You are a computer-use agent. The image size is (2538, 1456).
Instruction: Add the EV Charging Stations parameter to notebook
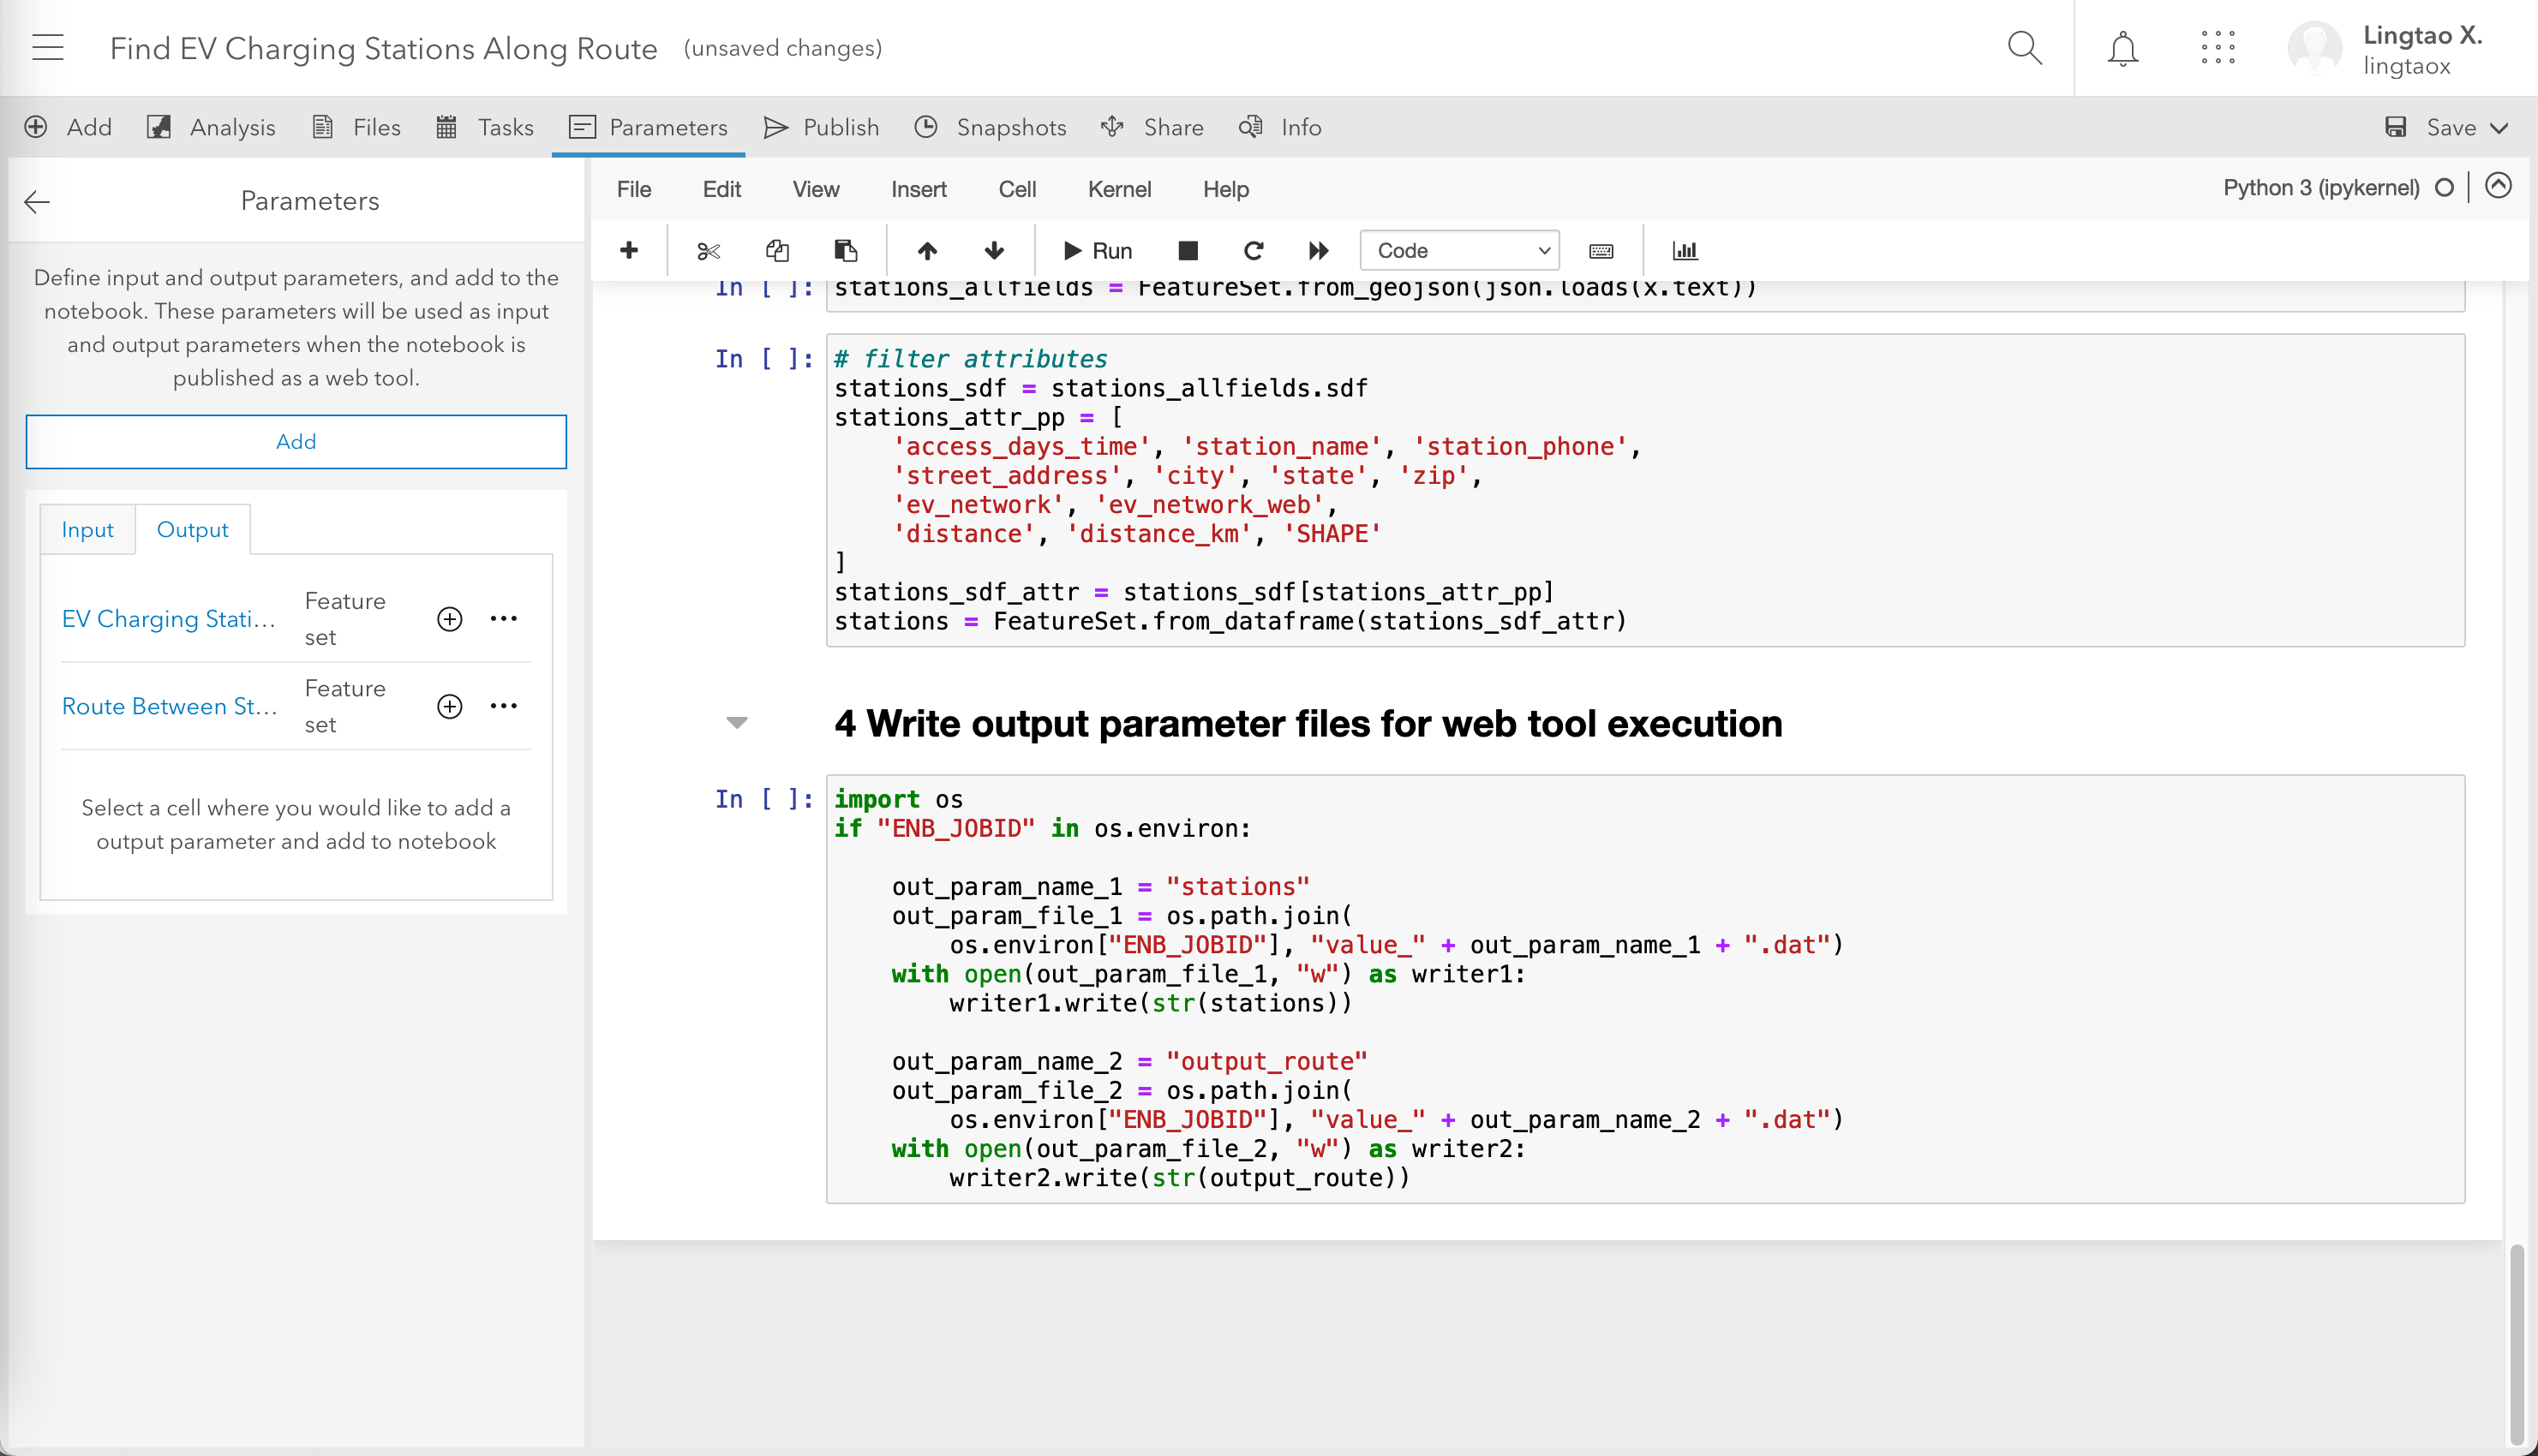click(x=449, y=618)
